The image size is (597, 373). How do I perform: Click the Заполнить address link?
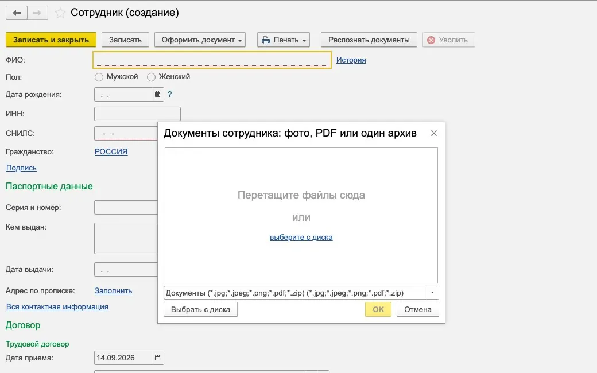click(x=114, y=291)
